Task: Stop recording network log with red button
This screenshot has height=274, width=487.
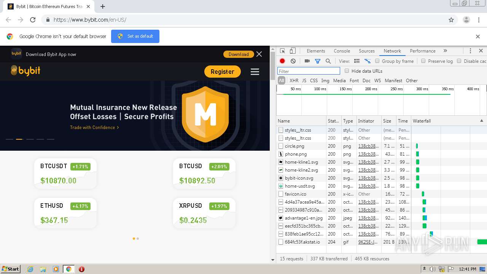Action: 282,61
